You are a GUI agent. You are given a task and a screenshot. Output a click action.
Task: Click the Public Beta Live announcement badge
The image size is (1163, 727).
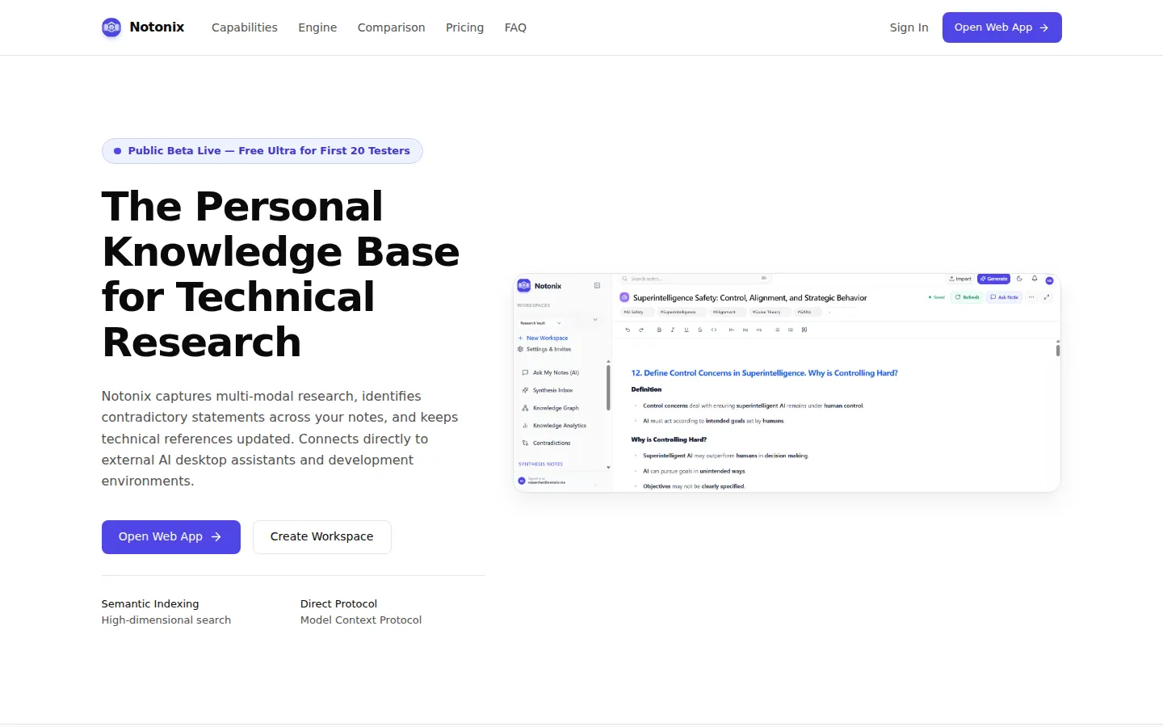coord(262,151)
